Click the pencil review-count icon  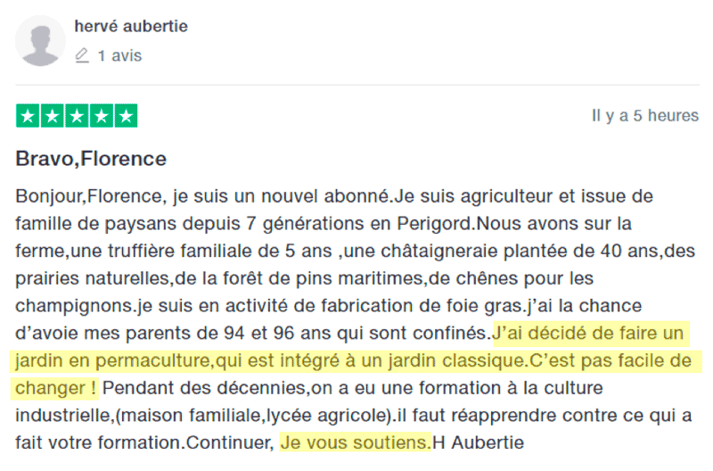[82, 55]
